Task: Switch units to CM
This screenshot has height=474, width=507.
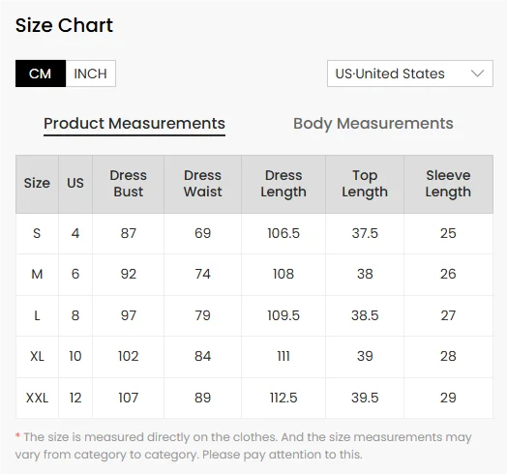Action: click(x=41, y=74)
